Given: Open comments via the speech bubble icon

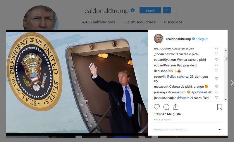Looking at the screenshot, I should tap(166, 107).
